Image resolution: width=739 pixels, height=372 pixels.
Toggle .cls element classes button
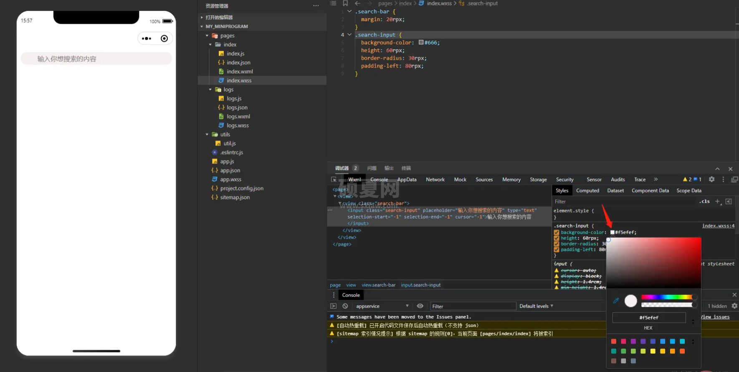[x=705, y=201]
